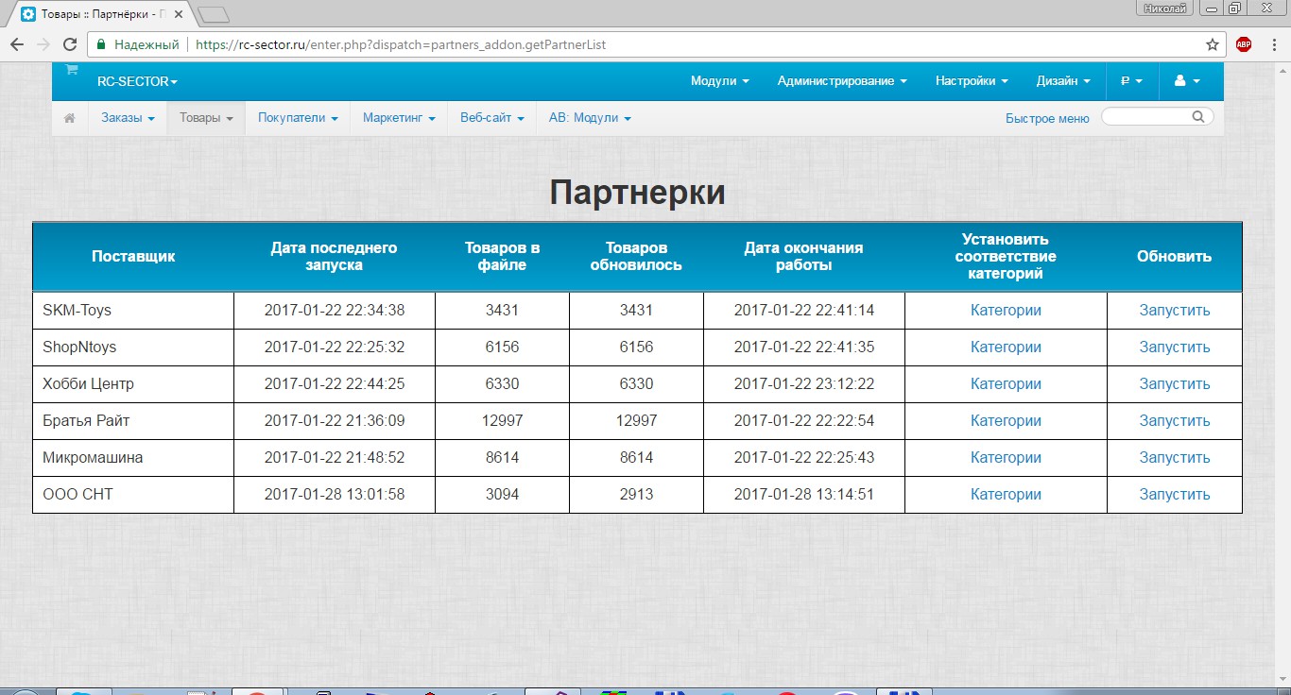Click the Поставщик column header

pyautogui.click(x=133, y=257)
